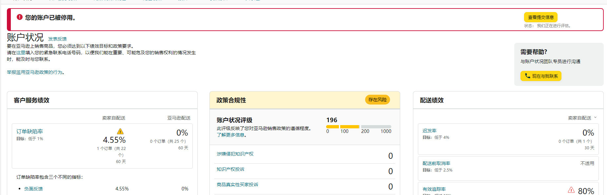Click the 0% value in the 负面反馈 row

click(x=185, y=189)
